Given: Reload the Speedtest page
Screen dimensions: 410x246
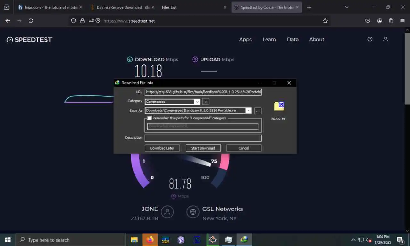Looking at the screenshot, I should pos(31,21).
